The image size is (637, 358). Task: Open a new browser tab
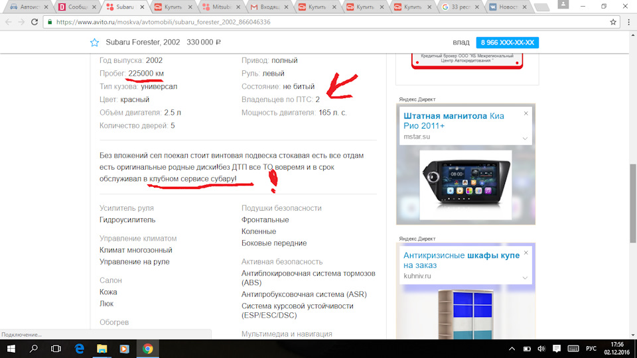[x=541, y=7]
